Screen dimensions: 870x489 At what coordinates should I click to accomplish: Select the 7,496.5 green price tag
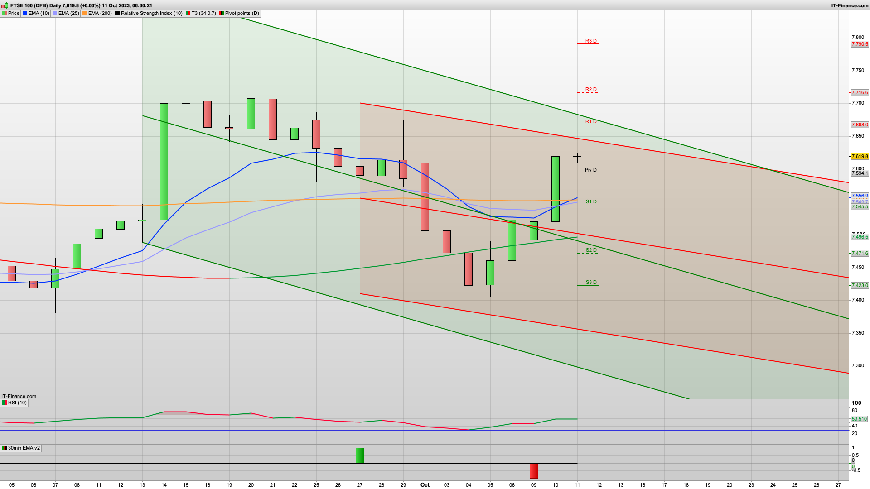860,237
